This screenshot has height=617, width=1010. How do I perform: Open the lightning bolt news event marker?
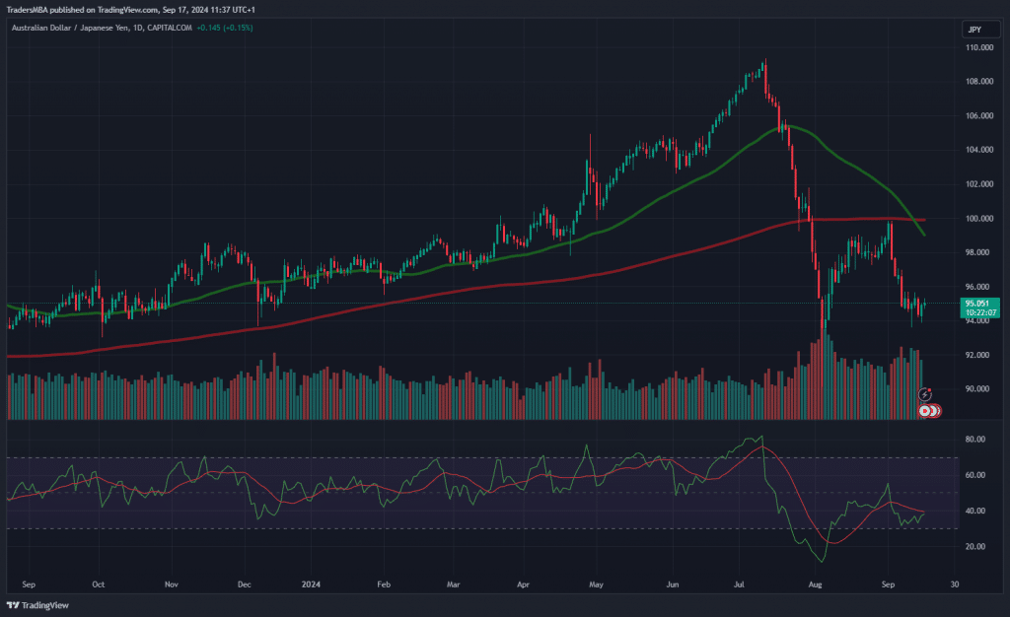pos(924,394)
